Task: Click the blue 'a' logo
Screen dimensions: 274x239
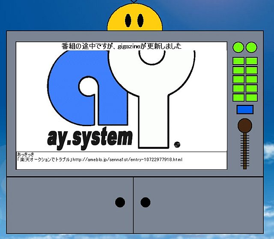Action: click(x=87, y=88)
